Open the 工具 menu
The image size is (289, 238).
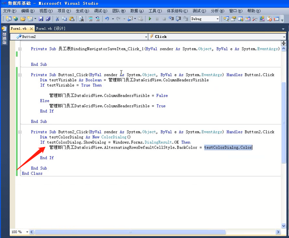click(155, 11)
